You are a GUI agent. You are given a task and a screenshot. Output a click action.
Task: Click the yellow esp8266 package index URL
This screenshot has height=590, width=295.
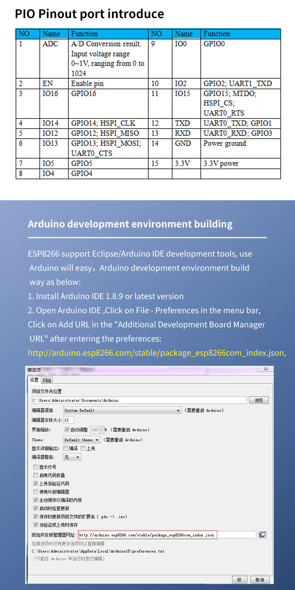(x=157, y=353)
